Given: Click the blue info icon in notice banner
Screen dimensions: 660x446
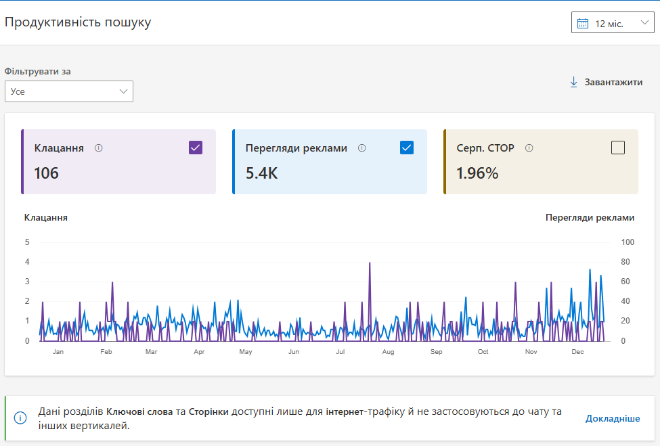Looking at the screenshot, I should [20, 418].
